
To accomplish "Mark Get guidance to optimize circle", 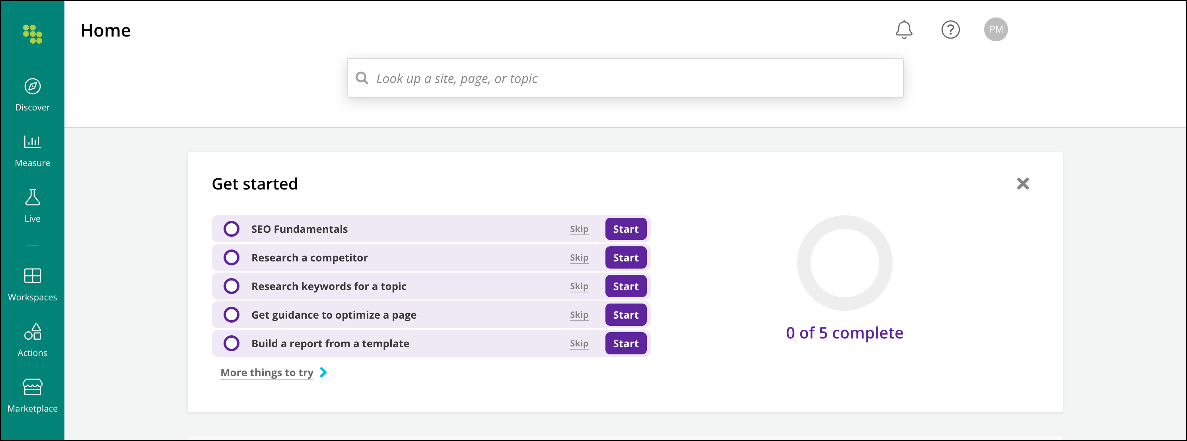I will click(x=232, y=315).
